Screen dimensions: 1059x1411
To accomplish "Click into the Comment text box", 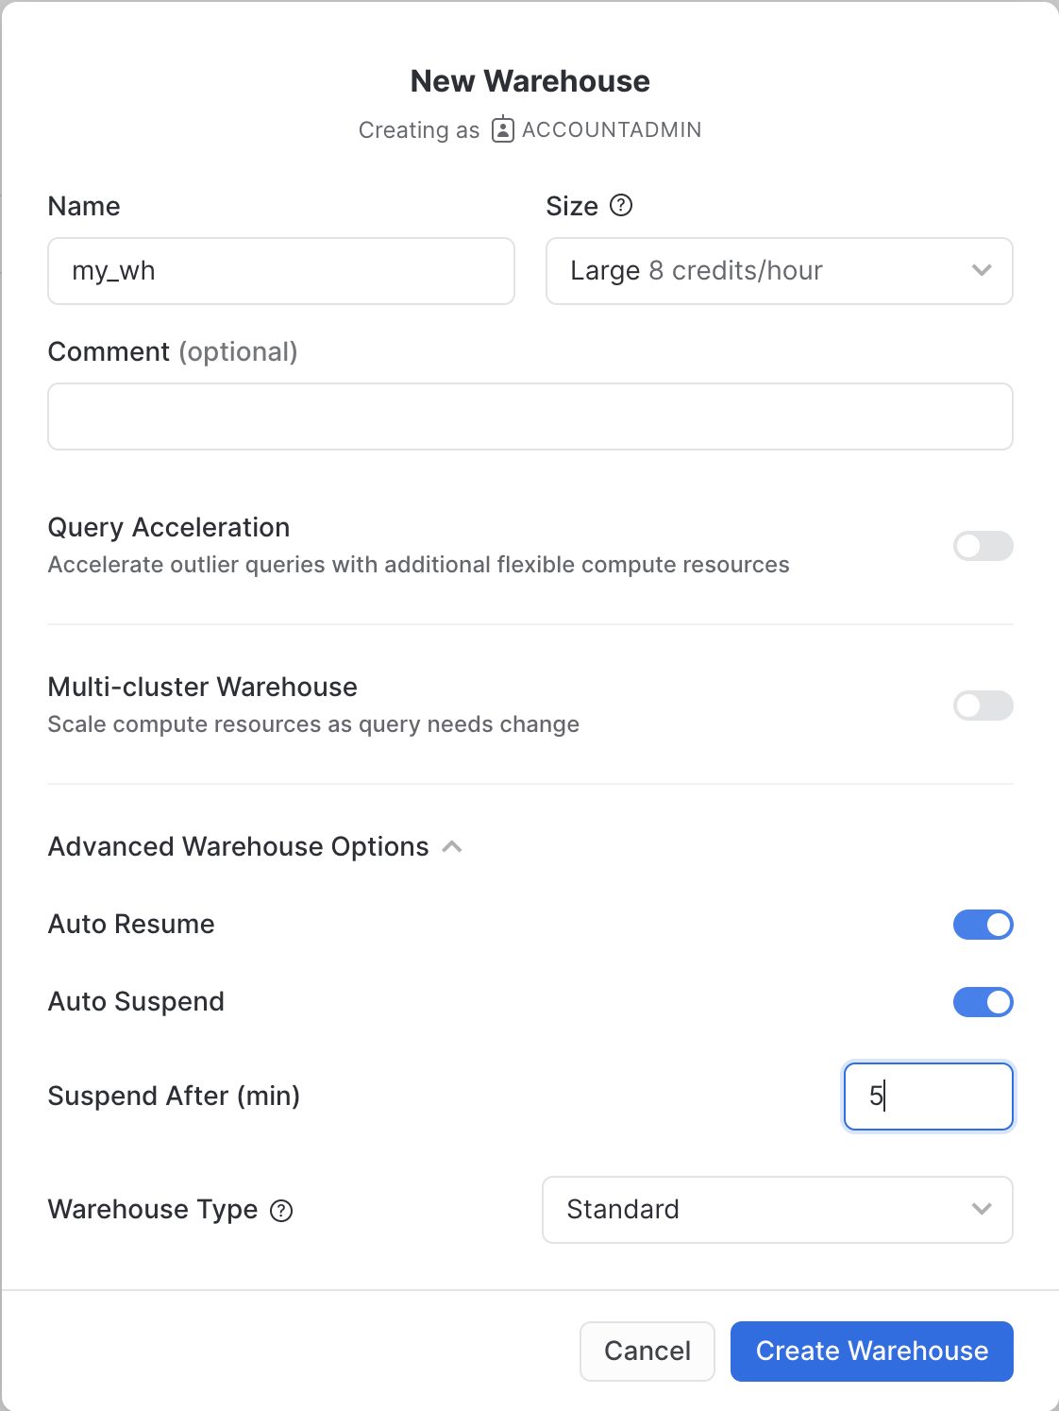I will (529, 416).
